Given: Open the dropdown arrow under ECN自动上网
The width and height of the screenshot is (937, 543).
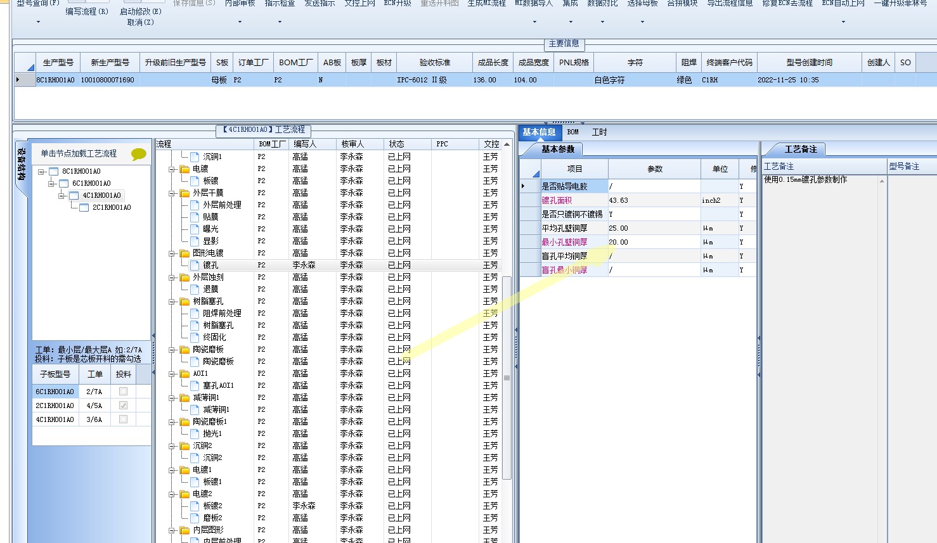Looking at the screenshot, I should (843, 22).
